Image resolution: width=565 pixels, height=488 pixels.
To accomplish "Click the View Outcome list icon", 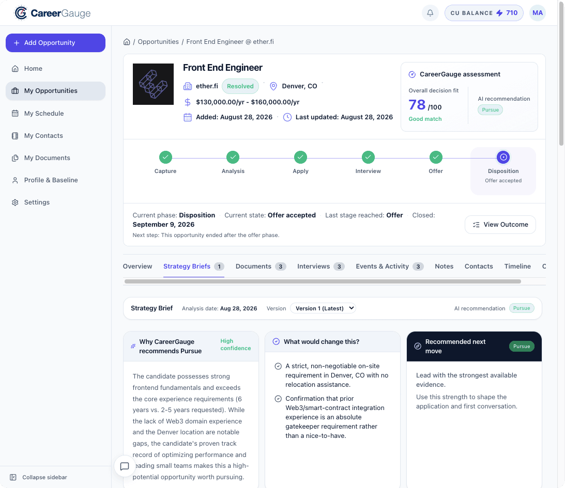I will 476,225.
